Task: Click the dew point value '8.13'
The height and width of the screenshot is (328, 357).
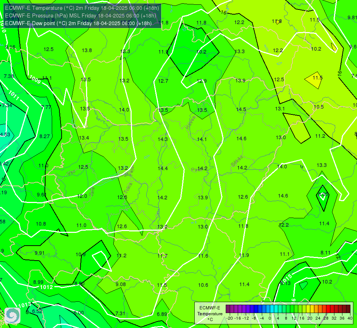Action: pyautogui.click(x=285, y=283)
